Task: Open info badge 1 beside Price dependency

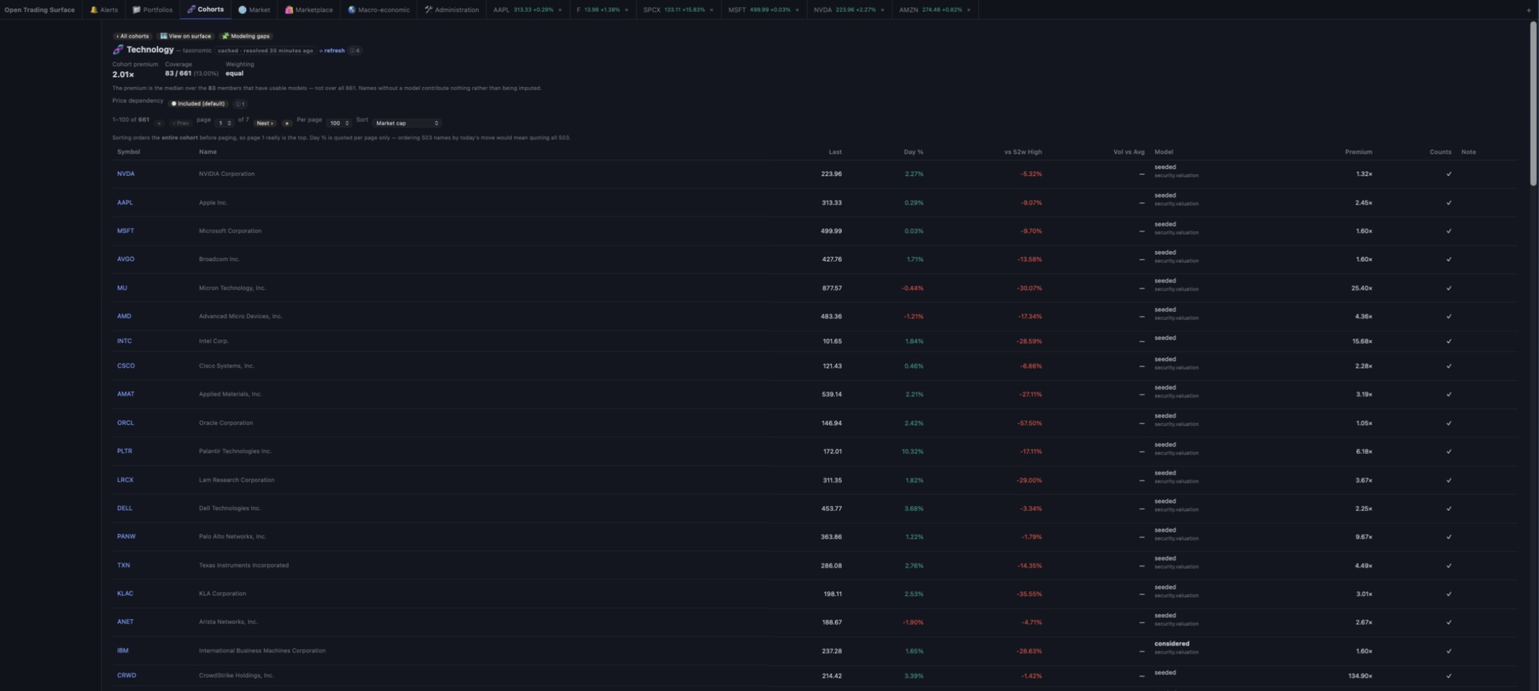Action: [x=240, y=104]
